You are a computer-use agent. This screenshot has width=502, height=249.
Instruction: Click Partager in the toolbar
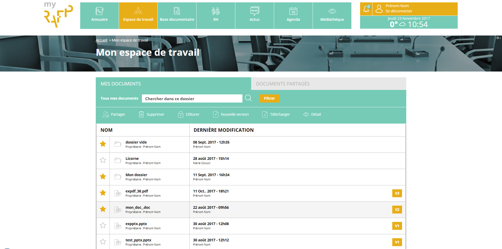[x=114, y=114]
